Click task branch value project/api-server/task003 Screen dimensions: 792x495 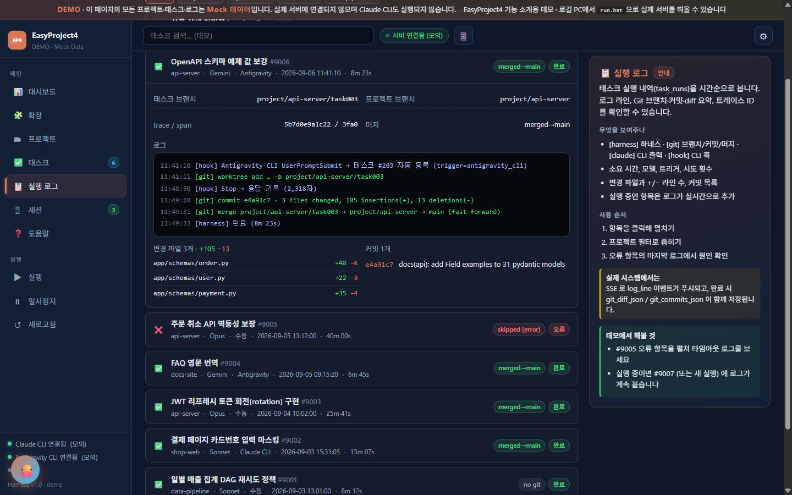tap(307, 99)
